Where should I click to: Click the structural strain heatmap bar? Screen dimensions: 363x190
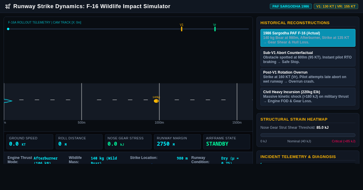(308, 135)
